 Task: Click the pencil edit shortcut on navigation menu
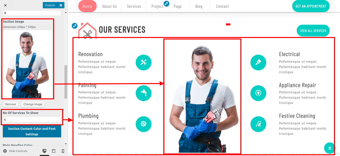[x=166, y=4]
